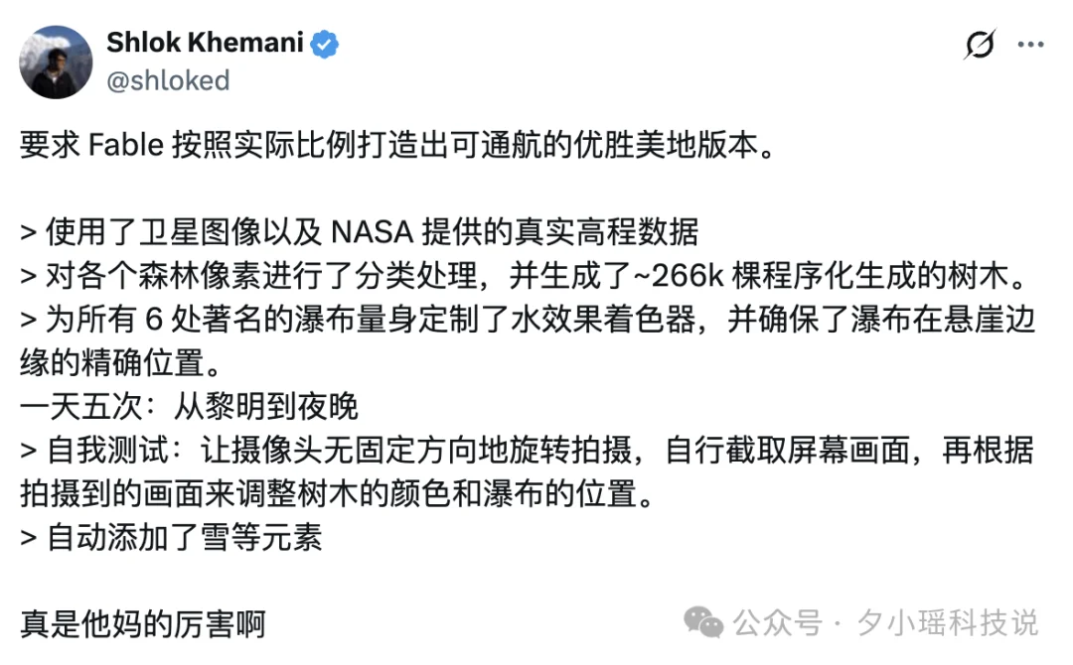Click the 自我测试 line of text

click(x=527, y=451)
